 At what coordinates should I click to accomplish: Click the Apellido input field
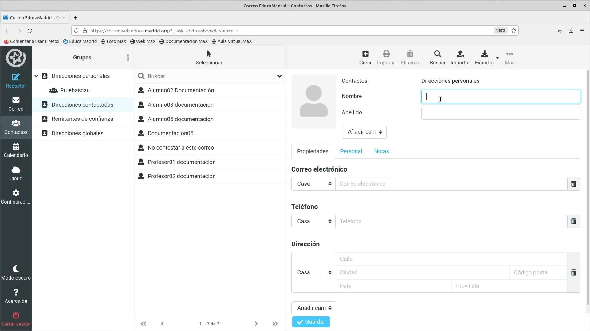tap(500, 113)
